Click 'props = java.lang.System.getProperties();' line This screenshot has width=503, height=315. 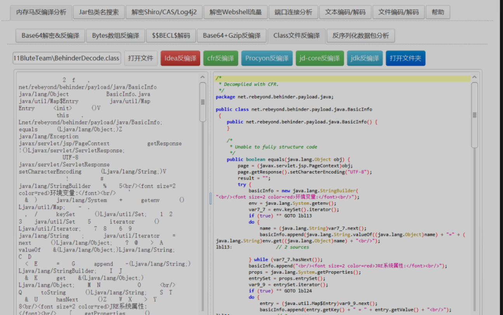pos(305,272)
